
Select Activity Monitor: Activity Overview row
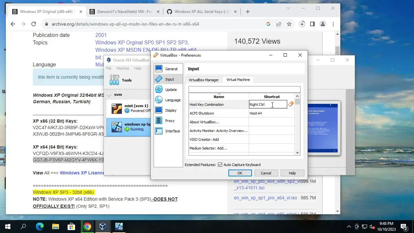[242, 131]
